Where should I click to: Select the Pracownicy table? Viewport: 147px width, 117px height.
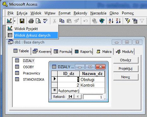[x=31, y=73]
